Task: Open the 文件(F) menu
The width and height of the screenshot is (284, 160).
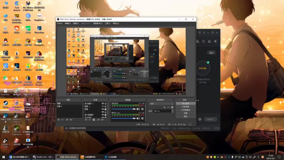Action: pos(60,23)
